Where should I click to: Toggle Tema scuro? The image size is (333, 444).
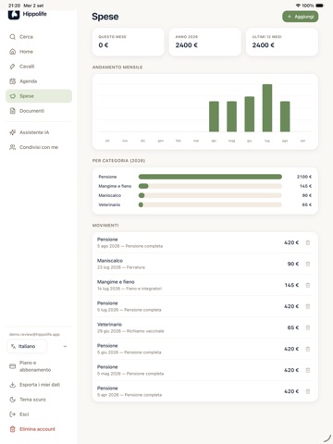[x=39, y=400]
